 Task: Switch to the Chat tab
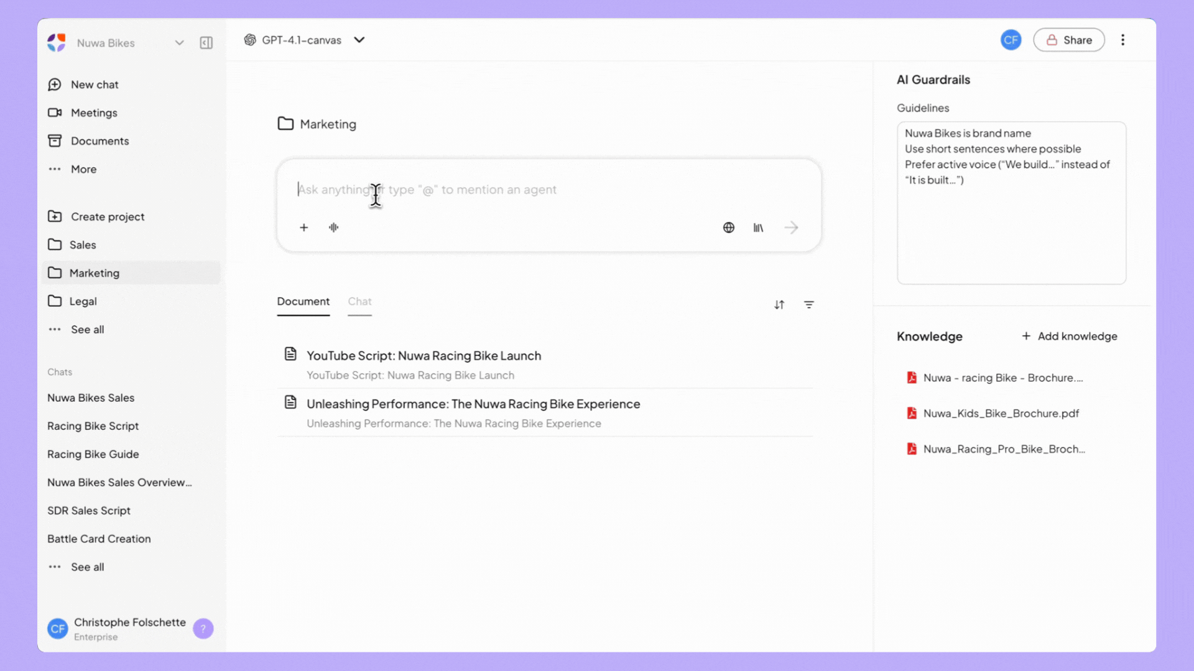click(359, 301)
